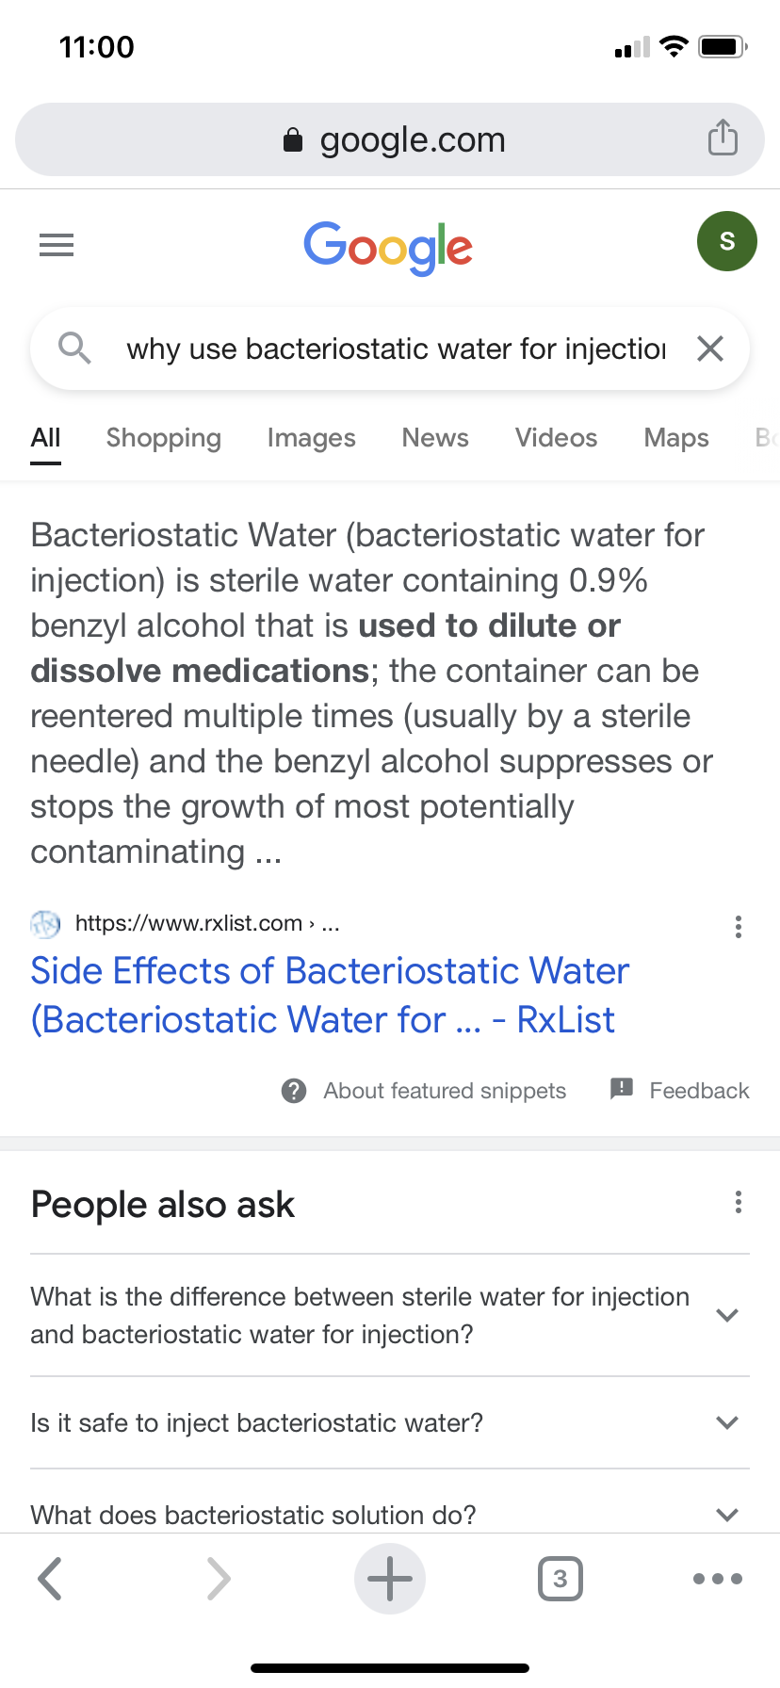Click About featured snippets

444,1091
